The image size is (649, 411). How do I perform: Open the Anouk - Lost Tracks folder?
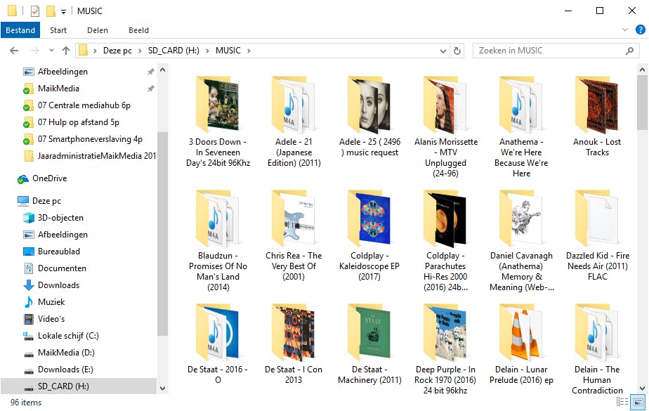(x=597, y=116)
